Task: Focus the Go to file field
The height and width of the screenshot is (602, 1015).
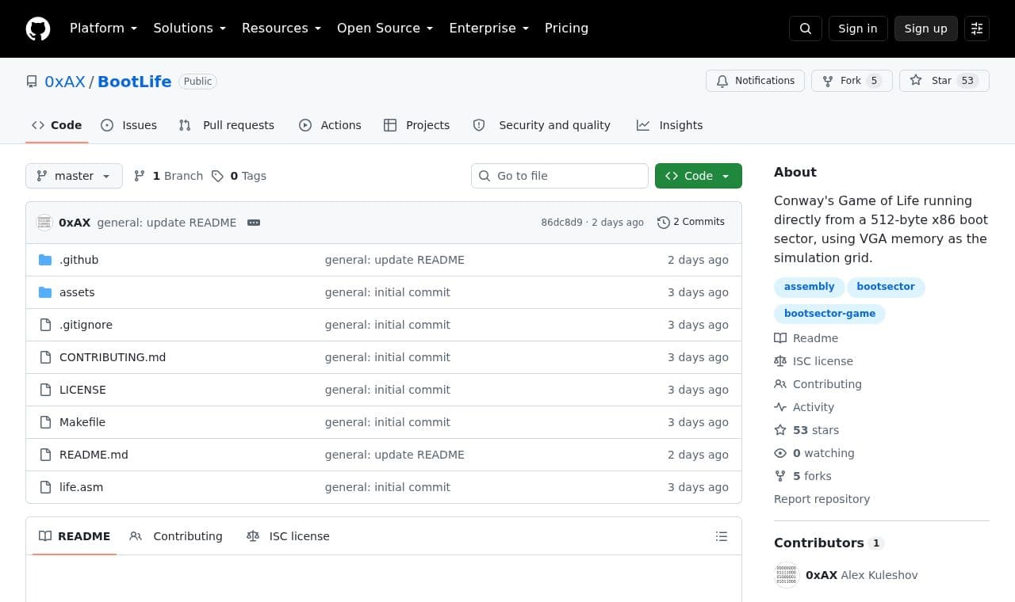Action: [x=560, y=176]
